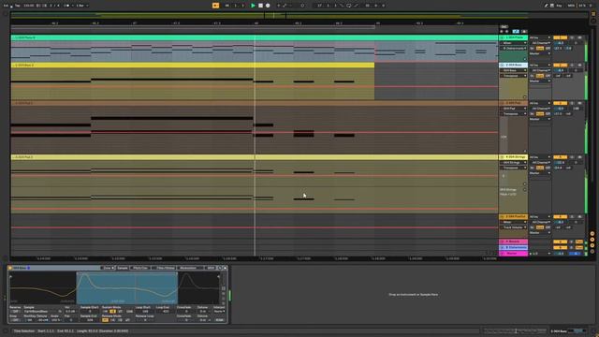Deactivate the 2-004 Bass track activator
This screenshot has height=337, width=599.
point(560,66)
